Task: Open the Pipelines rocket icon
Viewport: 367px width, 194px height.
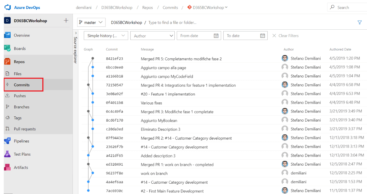Action: [x=8, y=141]
